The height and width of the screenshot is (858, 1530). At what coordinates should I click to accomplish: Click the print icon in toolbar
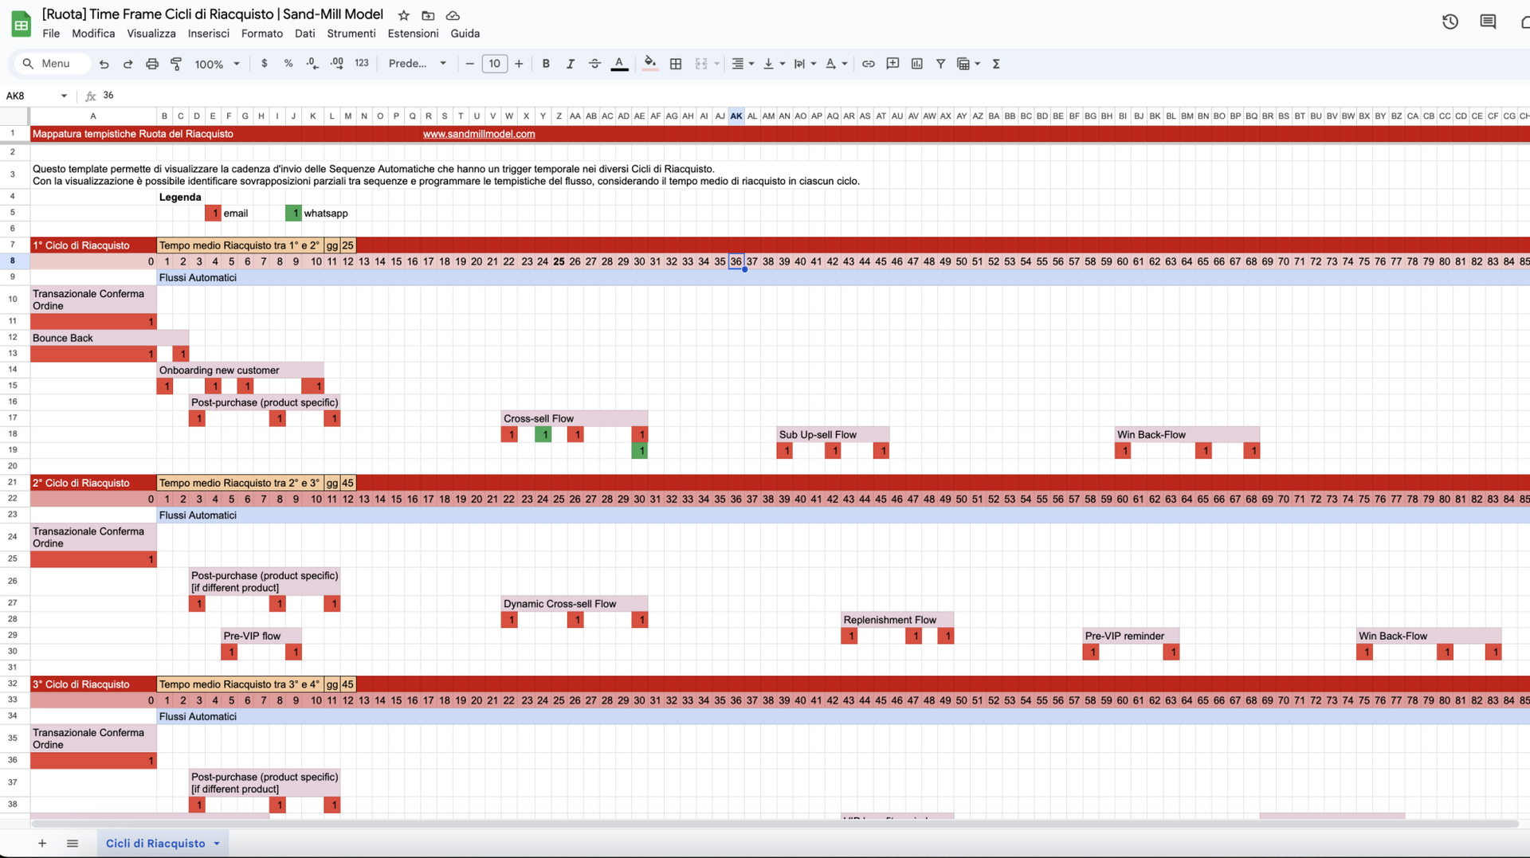coord(151,64)
